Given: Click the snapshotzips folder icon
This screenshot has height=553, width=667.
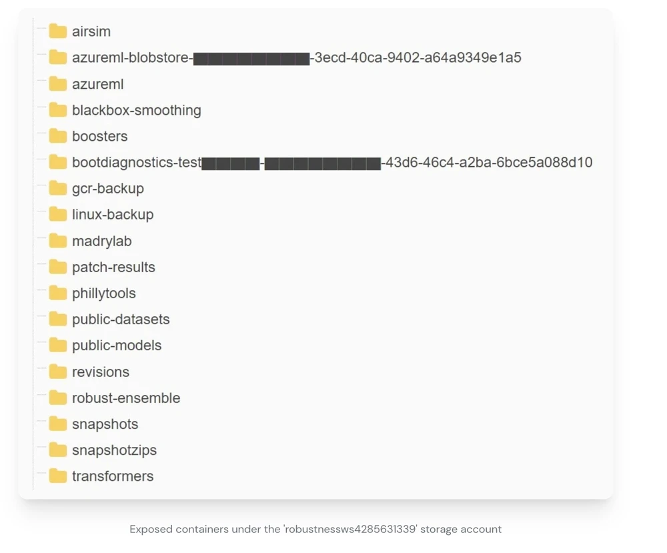Looking at the screenshot, I should 58,450.
